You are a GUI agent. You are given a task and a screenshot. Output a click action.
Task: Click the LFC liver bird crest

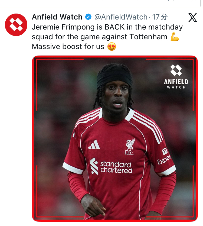coord(130,147)
